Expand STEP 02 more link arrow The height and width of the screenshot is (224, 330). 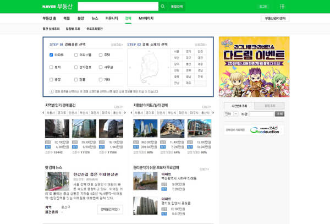click(200, 45)
